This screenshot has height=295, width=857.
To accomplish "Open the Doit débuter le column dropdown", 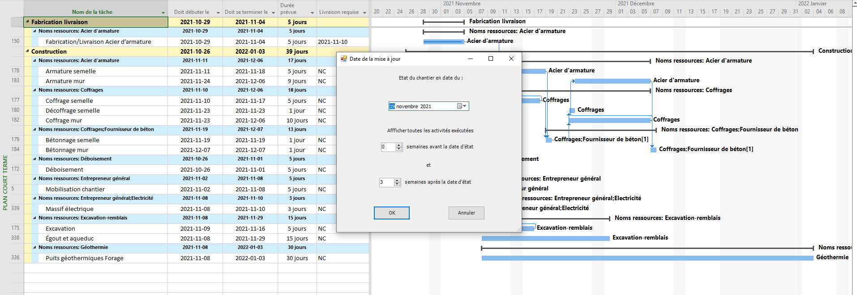I will coord(218,13).
